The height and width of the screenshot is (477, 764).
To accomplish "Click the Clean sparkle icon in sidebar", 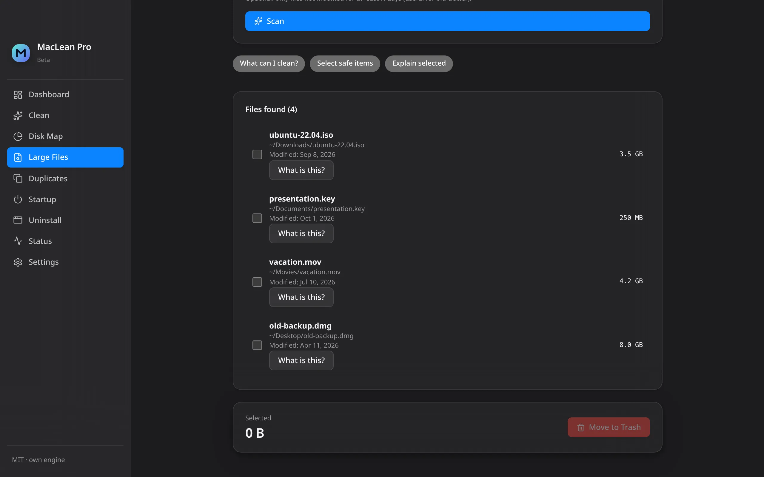I will (x=18, y=115).
